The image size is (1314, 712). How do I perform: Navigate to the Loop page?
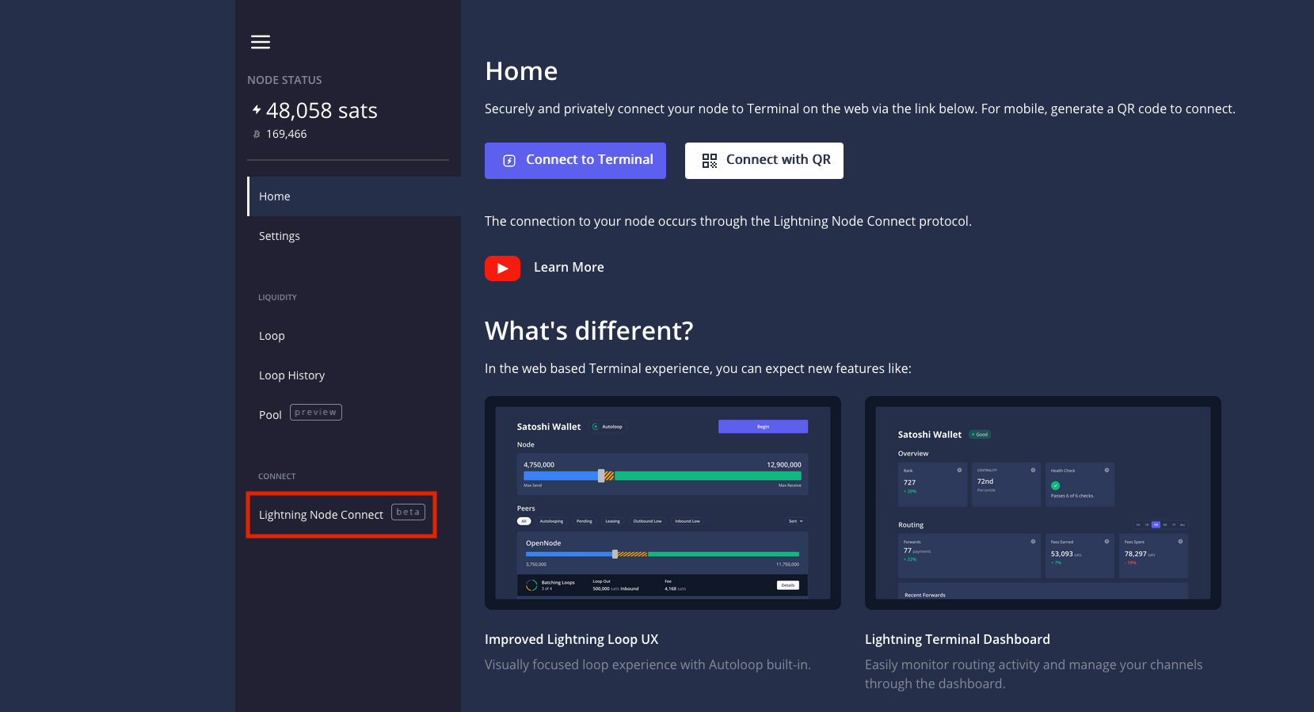pyautogui.click(x=272, y=336)
